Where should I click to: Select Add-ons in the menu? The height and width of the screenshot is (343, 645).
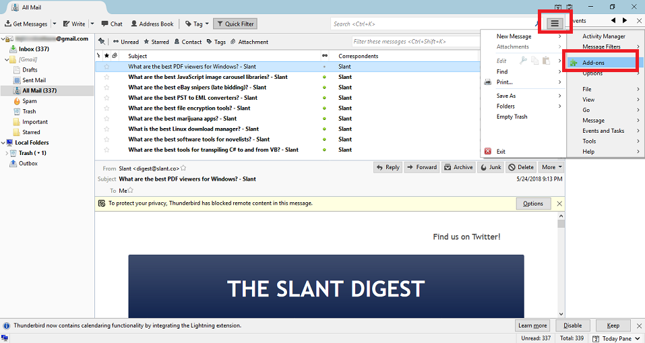(602, 63)
